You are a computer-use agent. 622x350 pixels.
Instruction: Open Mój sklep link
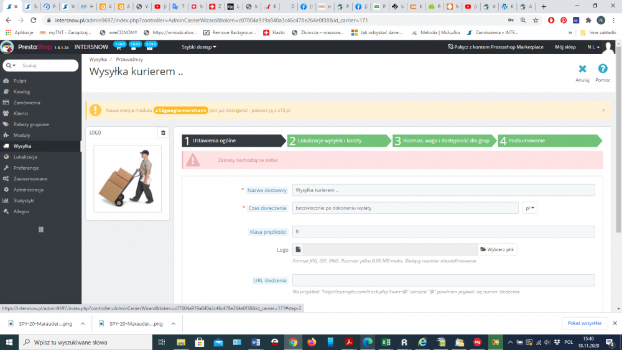pos(565,47)
